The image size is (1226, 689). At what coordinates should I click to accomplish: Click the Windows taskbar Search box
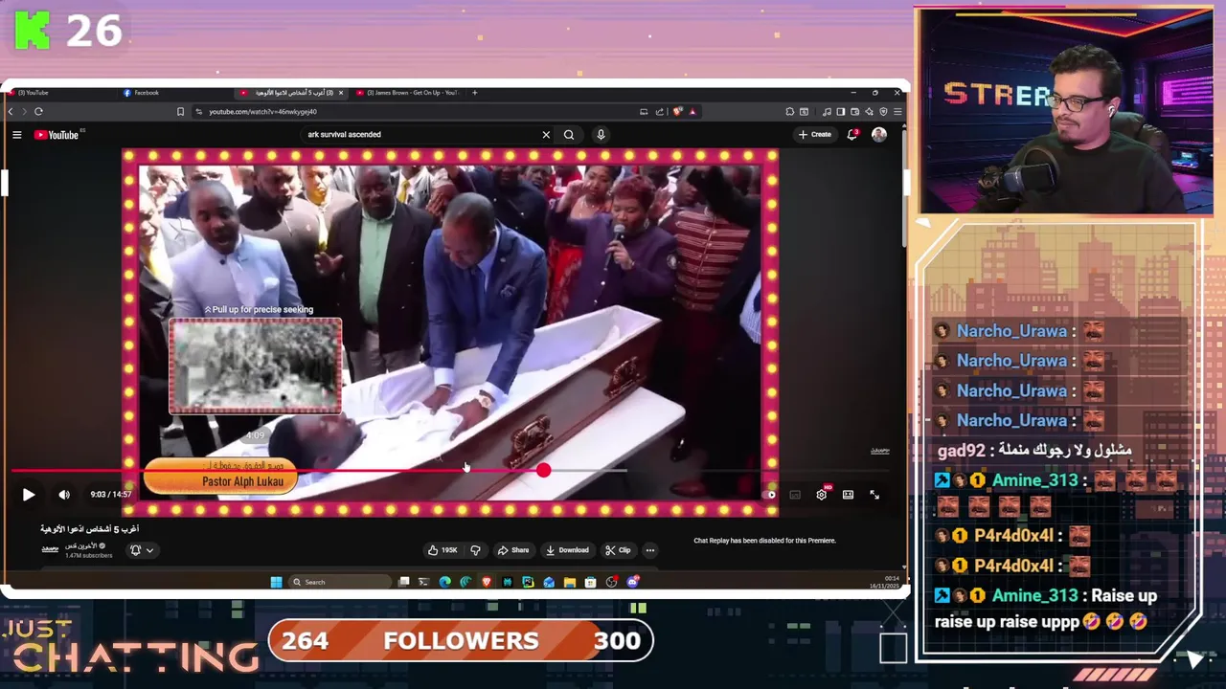point(340,582)
